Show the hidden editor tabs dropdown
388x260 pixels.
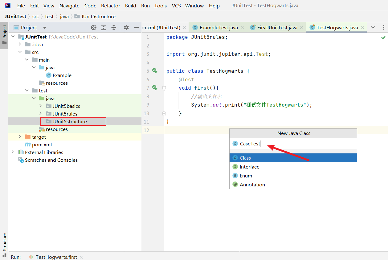[373, 27]
